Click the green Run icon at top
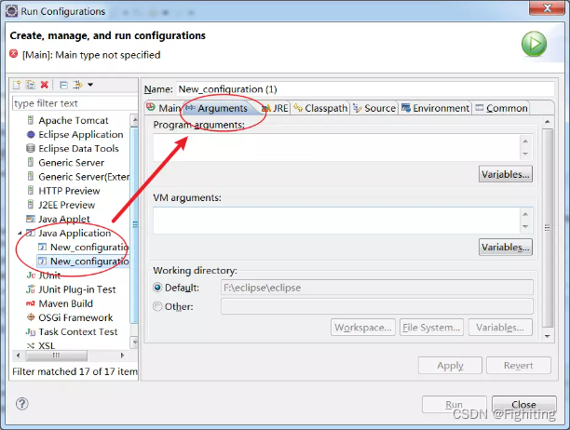The image size is (570, 430). point(534,44)
